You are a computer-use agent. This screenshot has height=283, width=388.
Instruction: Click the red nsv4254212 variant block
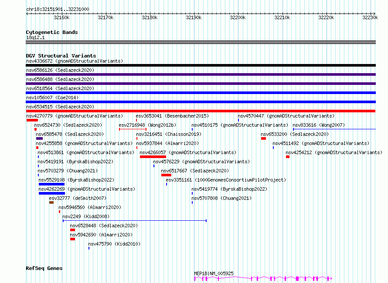288,157
